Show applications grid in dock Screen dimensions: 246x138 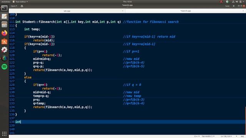4,134
